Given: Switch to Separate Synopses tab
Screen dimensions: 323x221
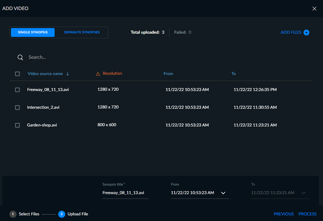Looking at the screenshot, I should point(82,32).
